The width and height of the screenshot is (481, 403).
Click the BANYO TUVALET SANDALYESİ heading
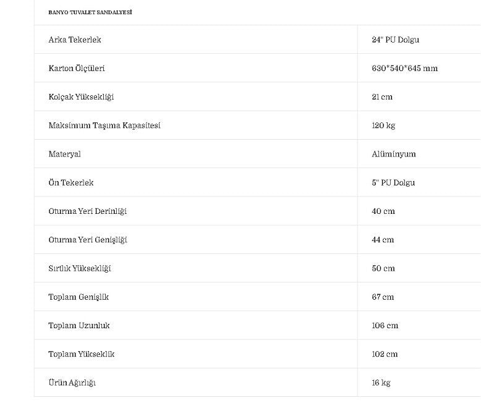(x=90, y=12)
